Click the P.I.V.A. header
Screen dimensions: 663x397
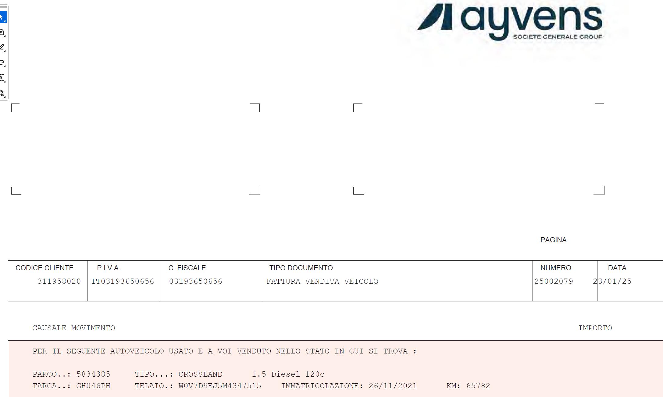pyautogui.click(x=109, y=268)
